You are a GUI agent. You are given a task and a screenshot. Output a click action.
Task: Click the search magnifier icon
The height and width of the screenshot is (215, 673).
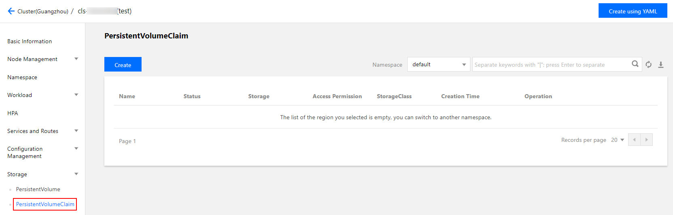click(x=635, y=64)
